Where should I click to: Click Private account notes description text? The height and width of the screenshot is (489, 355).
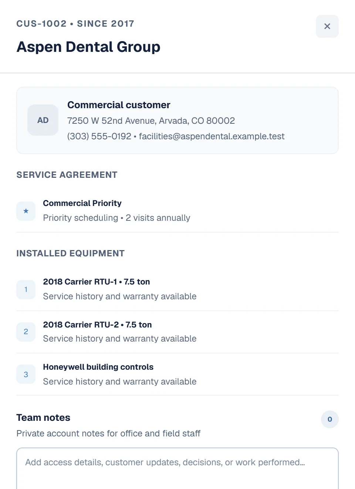(108, 433)
